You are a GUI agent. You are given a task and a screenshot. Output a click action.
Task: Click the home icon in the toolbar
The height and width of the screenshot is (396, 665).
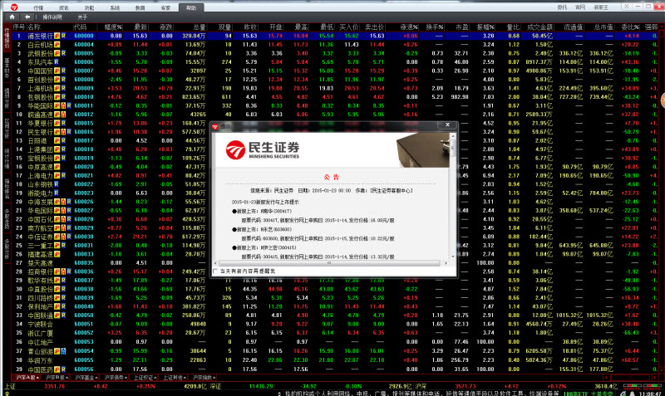pyautogui.click(x=12, y=17)
